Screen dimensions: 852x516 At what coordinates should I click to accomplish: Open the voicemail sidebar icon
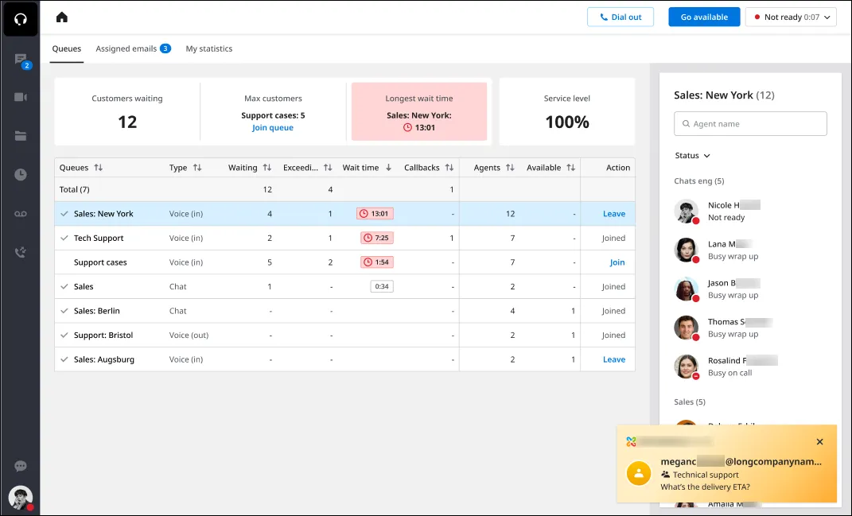pyautogui.click(x=21, y=214)
